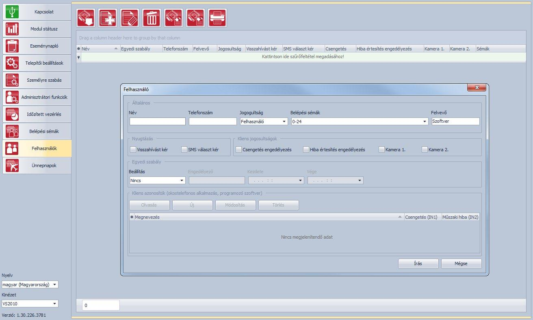
Task: Open the Vége date dropdown
Action: click(x=336, y=180)
